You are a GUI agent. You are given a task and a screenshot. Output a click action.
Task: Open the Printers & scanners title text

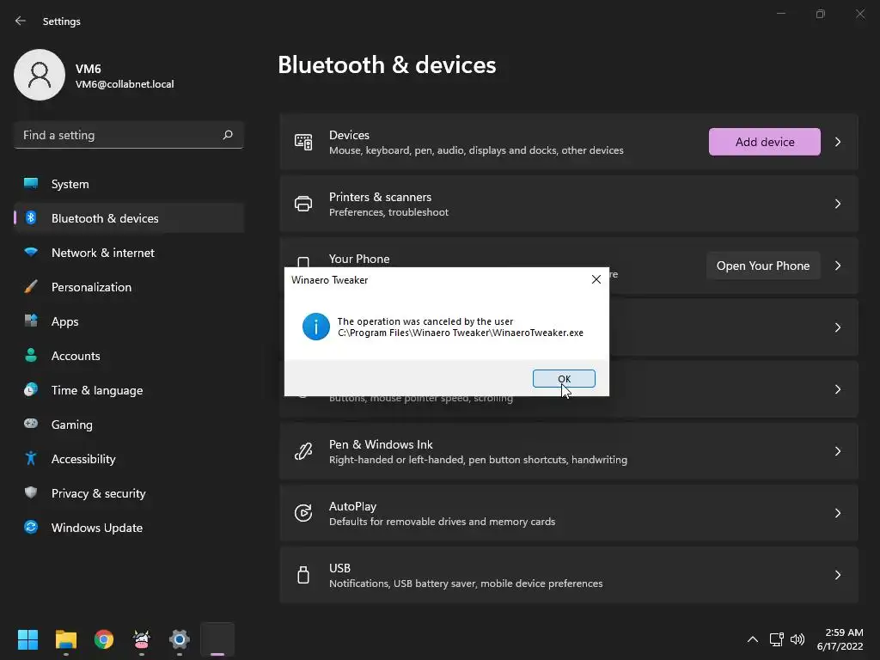click(x=380, y=197)
